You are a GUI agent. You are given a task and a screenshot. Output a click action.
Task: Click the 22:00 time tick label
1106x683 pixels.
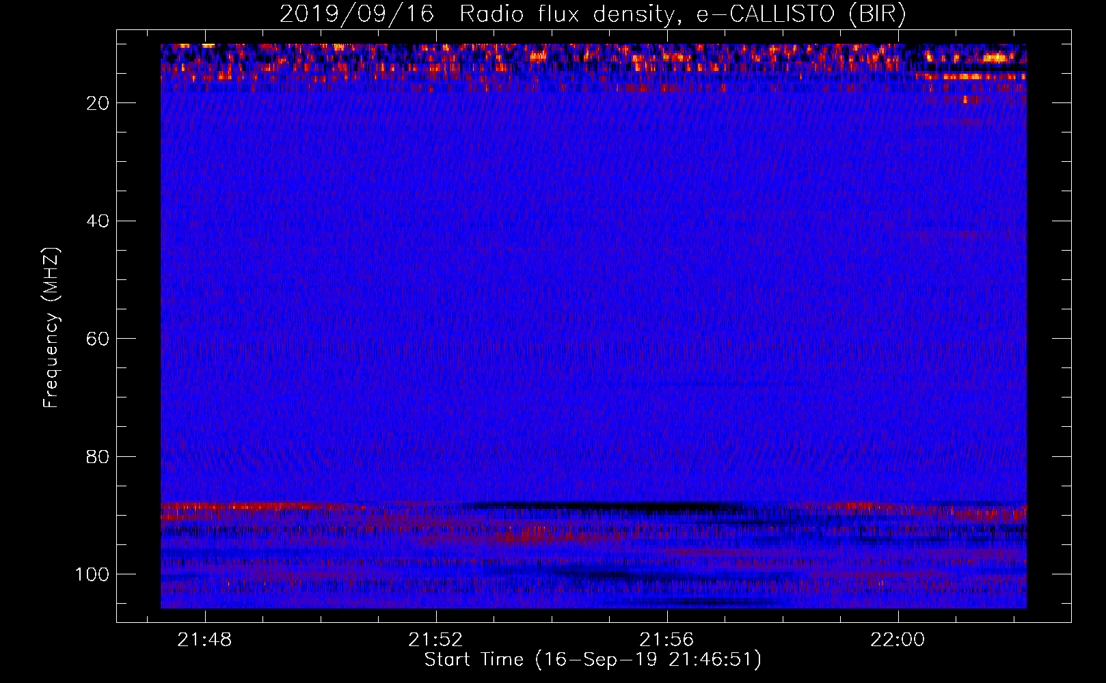pos(898,640)
